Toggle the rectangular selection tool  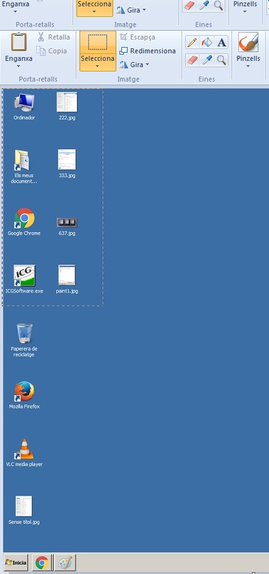tap(98, 42)
